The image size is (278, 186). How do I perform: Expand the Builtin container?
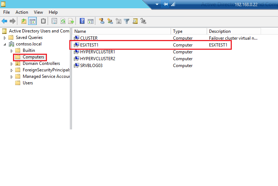(x=12, y=51)
